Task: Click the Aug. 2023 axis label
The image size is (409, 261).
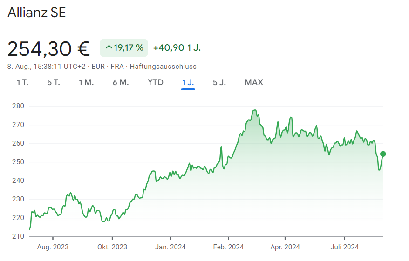Action: click(x=53, y=247)
